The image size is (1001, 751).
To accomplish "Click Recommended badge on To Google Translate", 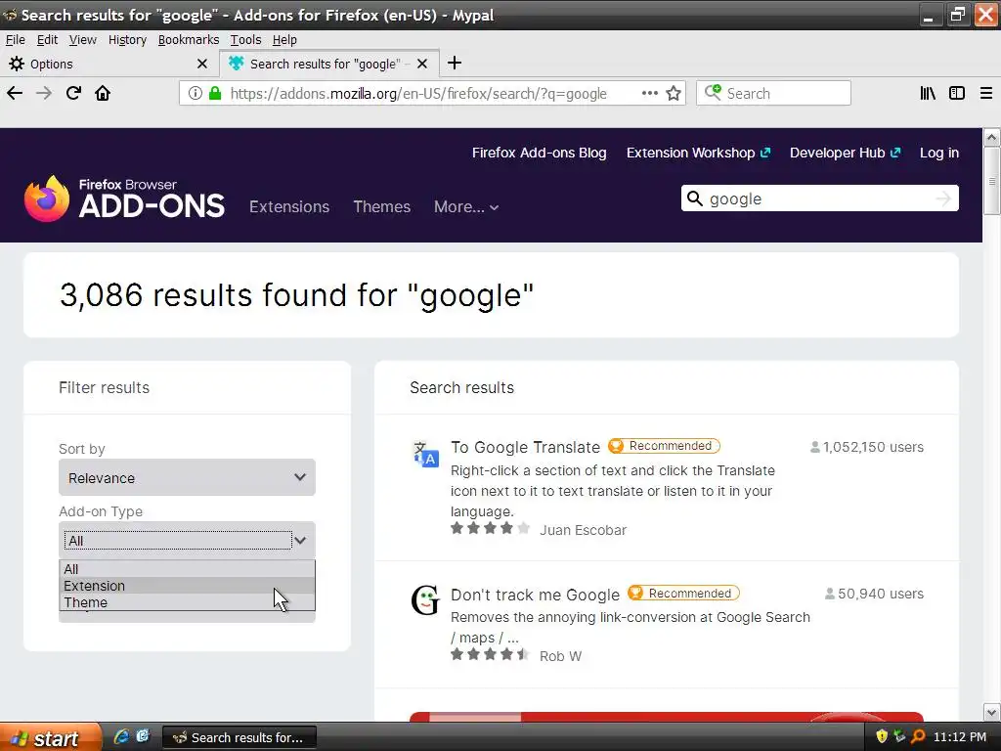I will click(x=664, y=446).
